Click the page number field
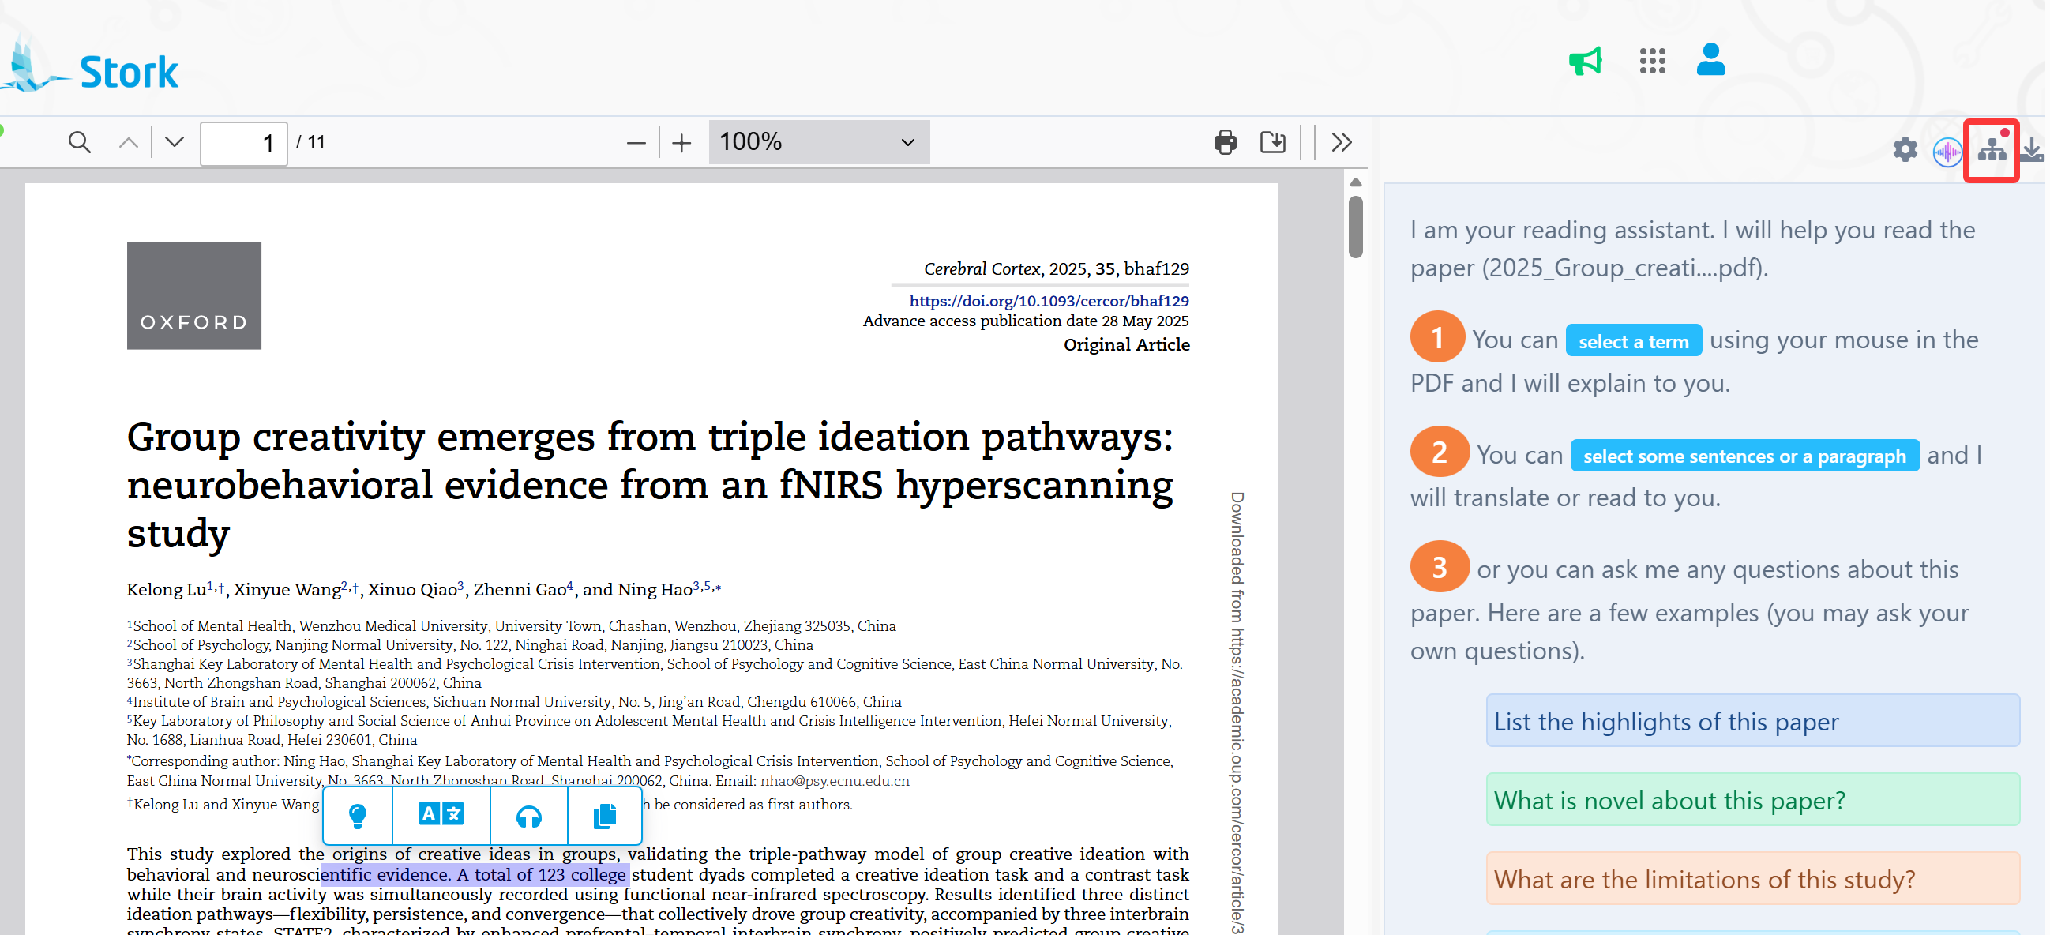 [x=243, y=143]
